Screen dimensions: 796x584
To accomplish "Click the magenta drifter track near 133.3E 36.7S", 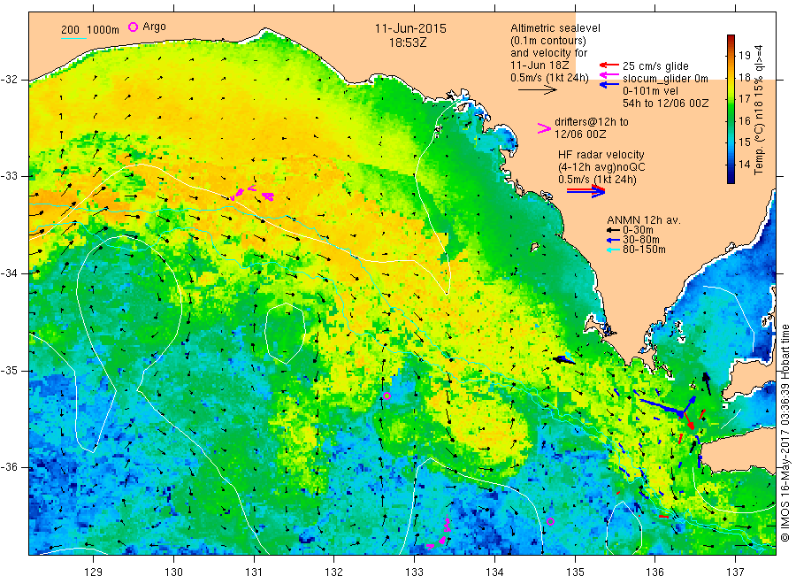I will (440, 534).
